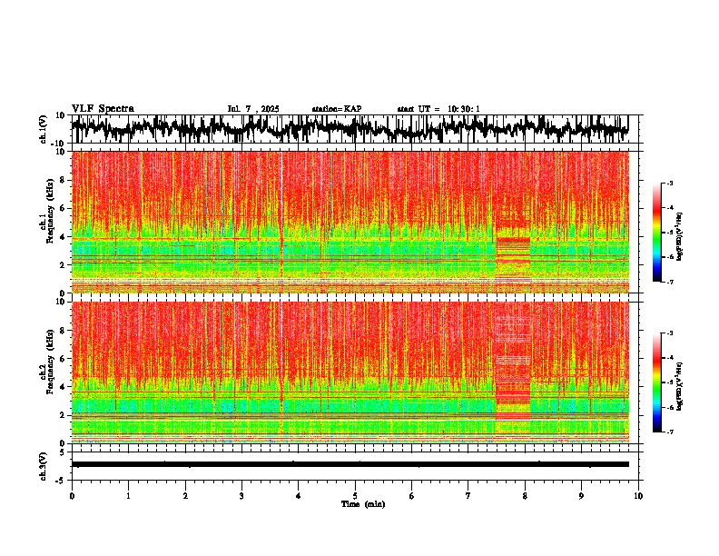Click the log(PSD) label beside ch.2 color bar
719x556 pixels.
coord(680,386)
